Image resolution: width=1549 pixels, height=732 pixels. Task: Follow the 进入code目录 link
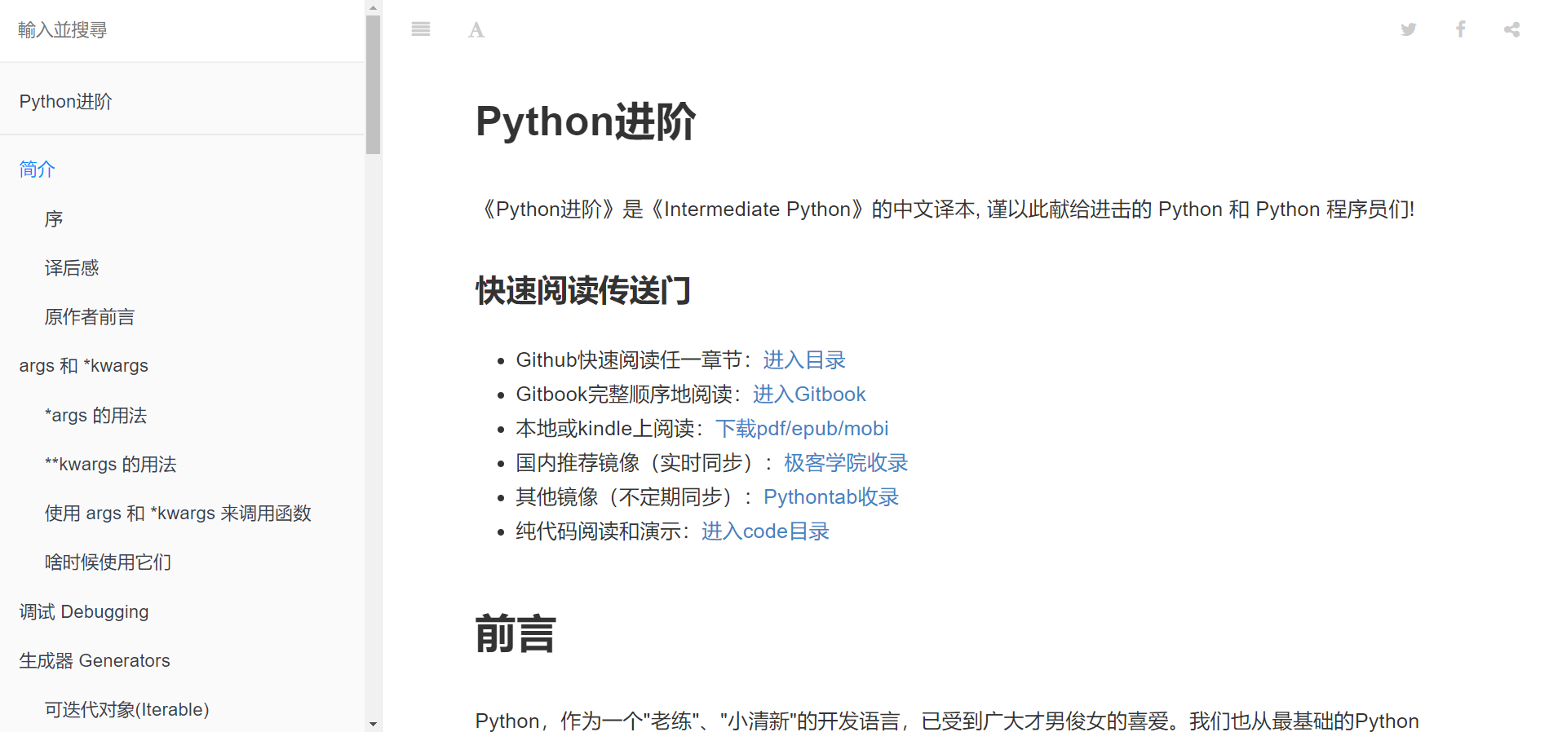pos(765,531)
